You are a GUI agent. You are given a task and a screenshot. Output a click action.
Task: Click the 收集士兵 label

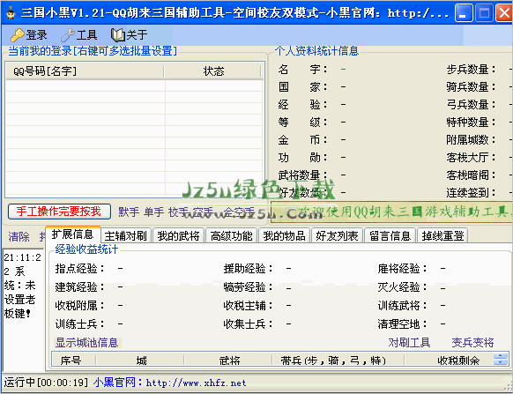click(248, 324)
